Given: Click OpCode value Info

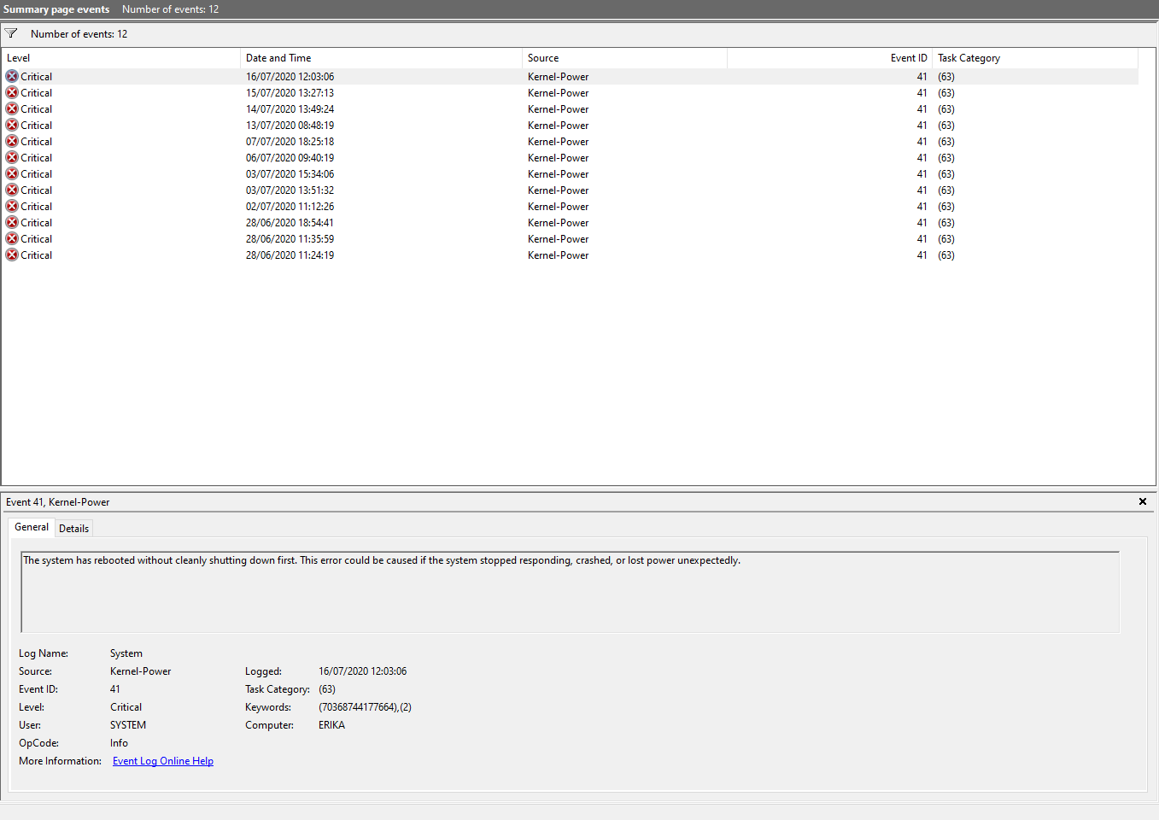Looking at the screenshot, I should pos(119,743).
